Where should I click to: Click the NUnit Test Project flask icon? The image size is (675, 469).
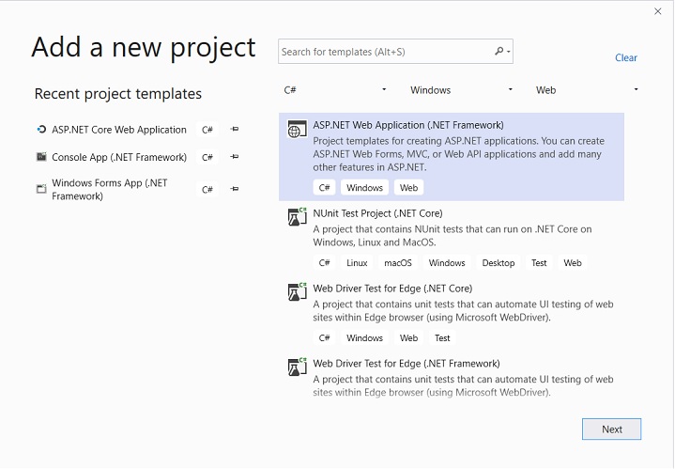pyautogui.click(x=297, y=217)
